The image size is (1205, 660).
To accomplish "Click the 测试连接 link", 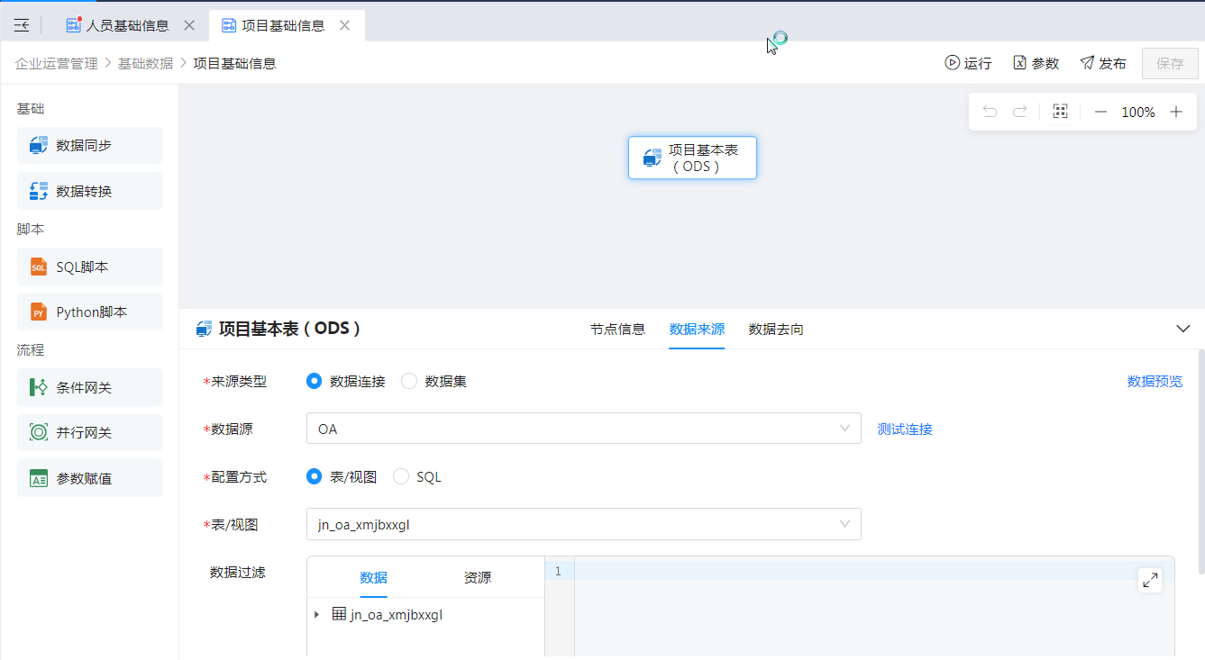I will point(905,429).
